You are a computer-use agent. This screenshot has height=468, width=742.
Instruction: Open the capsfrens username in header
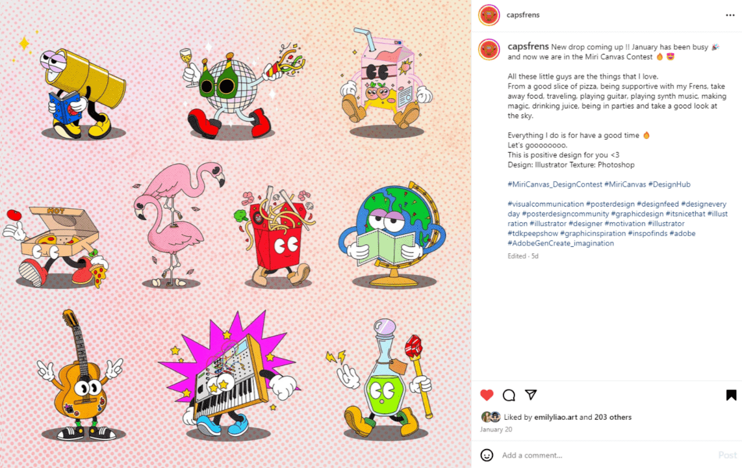[x=523, y=15]
